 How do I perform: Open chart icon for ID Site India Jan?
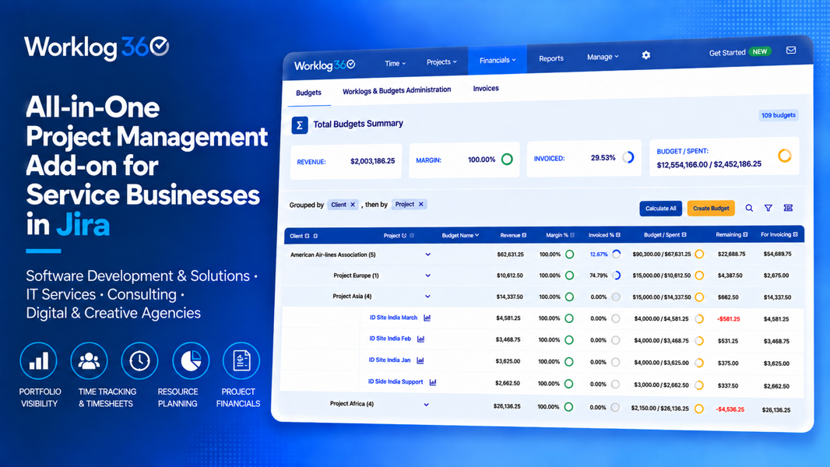(x=420, y=360)
